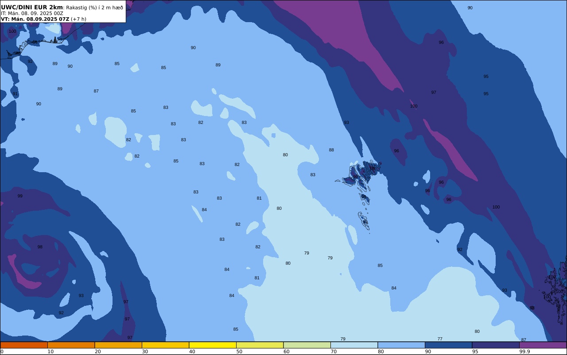Click the humidity value '77' on the map

pyautogui.click(x=440, y=339)
